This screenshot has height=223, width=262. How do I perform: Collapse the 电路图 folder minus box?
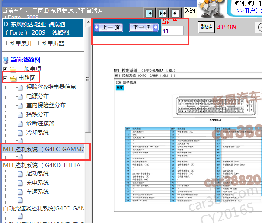pyautogui.click(x=5, y=78)
